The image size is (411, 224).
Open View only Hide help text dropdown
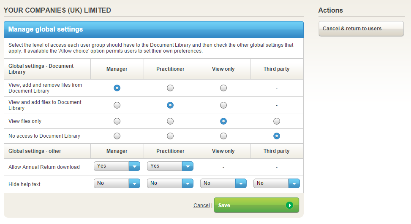tap(223, 184)
